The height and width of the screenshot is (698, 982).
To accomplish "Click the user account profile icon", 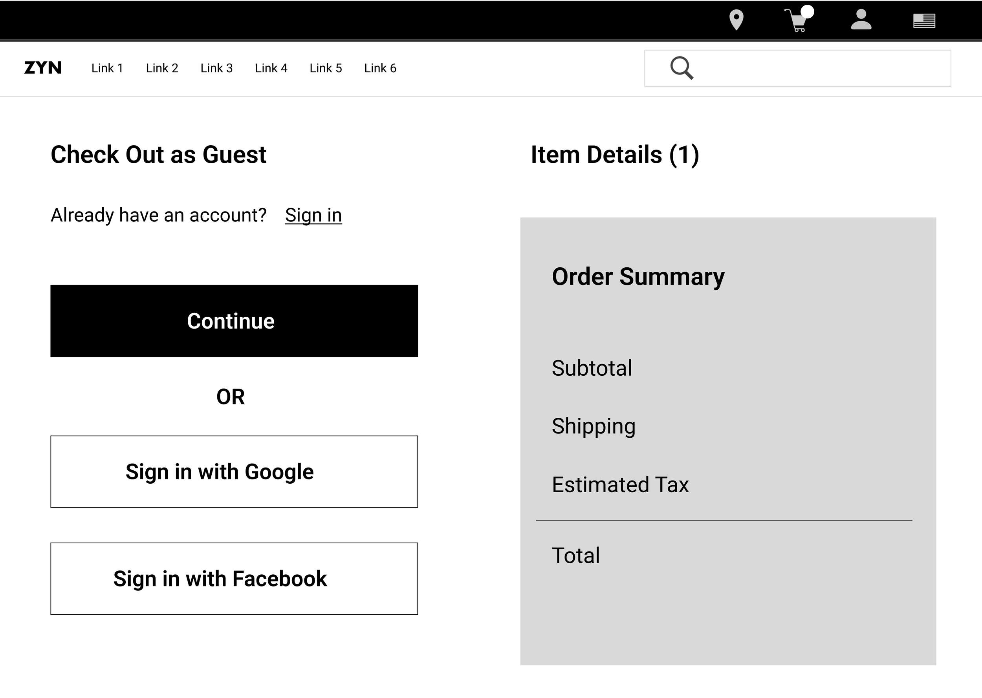I will pyautogui.click(x=861, y=20).
